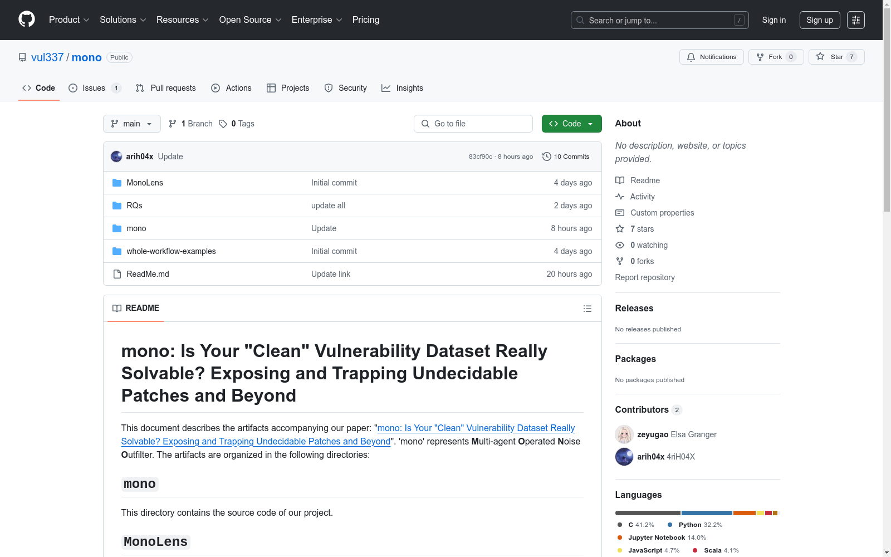Open the green Code dropdown button
891x557 pixels.
click(x=572, y=124)
